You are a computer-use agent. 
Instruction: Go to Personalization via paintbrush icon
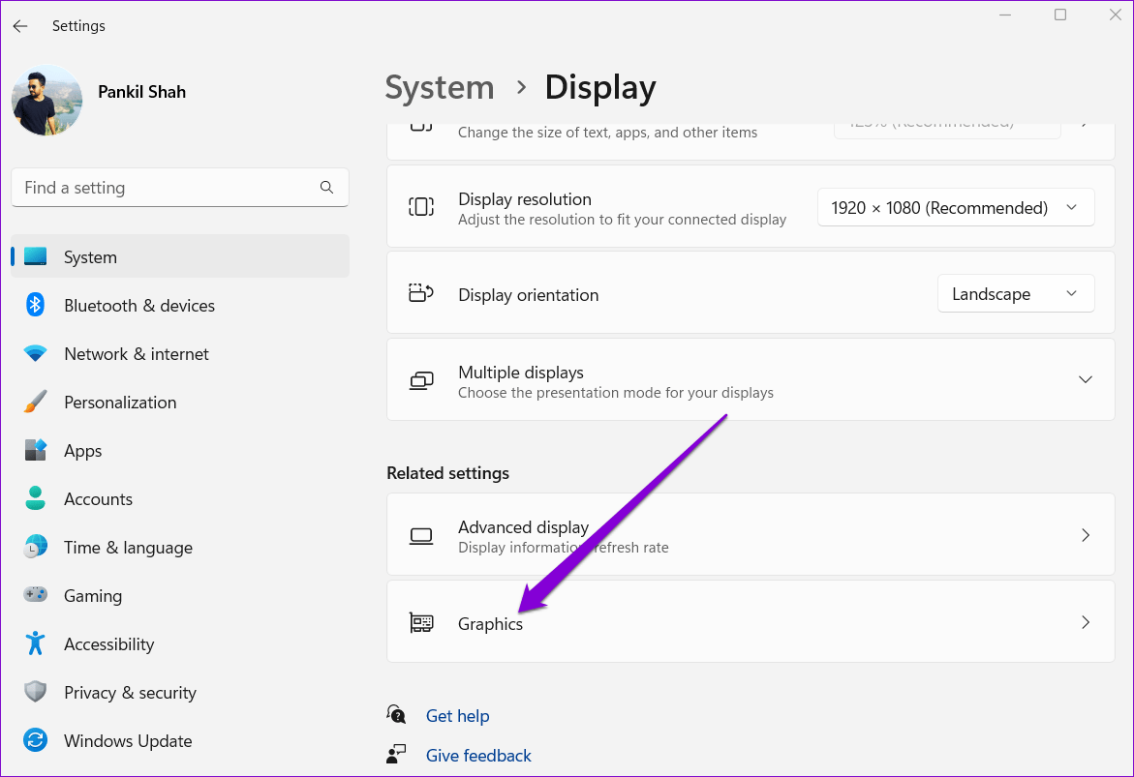click(36, 403)
